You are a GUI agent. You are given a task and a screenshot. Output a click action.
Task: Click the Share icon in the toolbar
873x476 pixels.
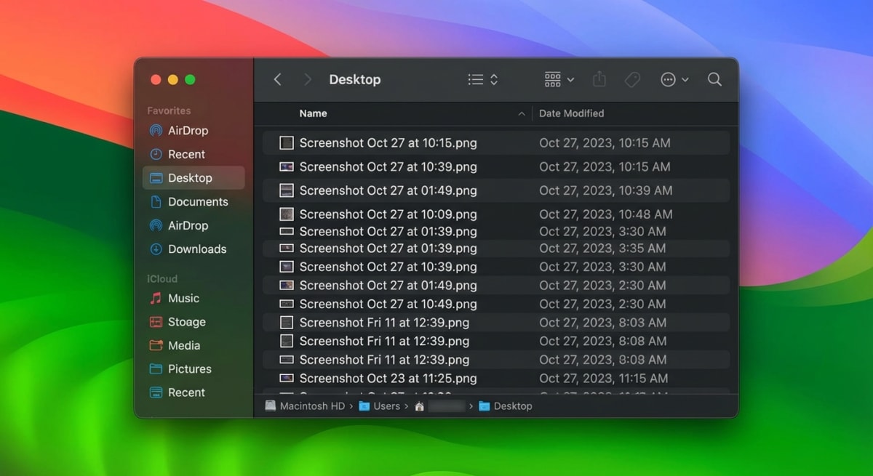(599, 79)
